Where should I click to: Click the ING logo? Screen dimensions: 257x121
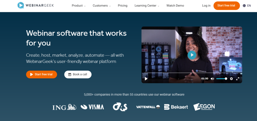[64, 107]
